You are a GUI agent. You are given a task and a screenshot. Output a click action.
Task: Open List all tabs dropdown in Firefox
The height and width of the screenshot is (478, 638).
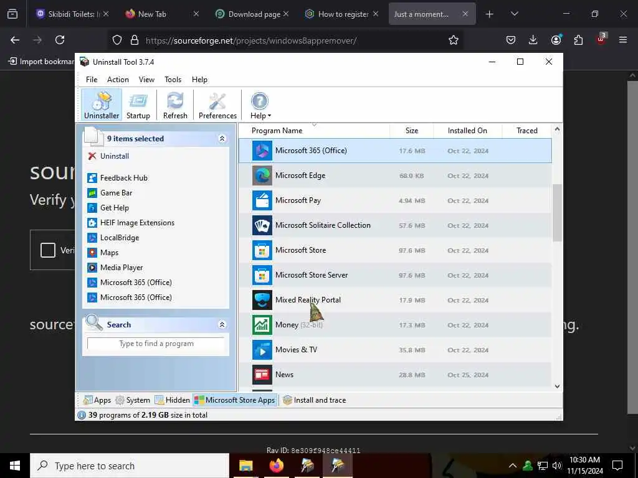pos(514,14)
